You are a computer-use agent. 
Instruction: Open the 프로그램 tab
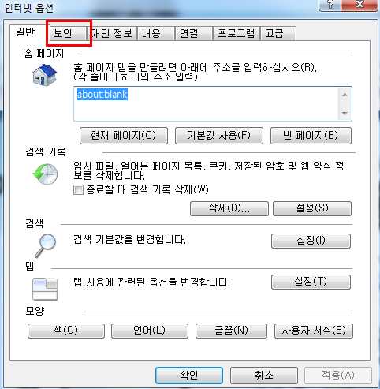pos(237,33)
